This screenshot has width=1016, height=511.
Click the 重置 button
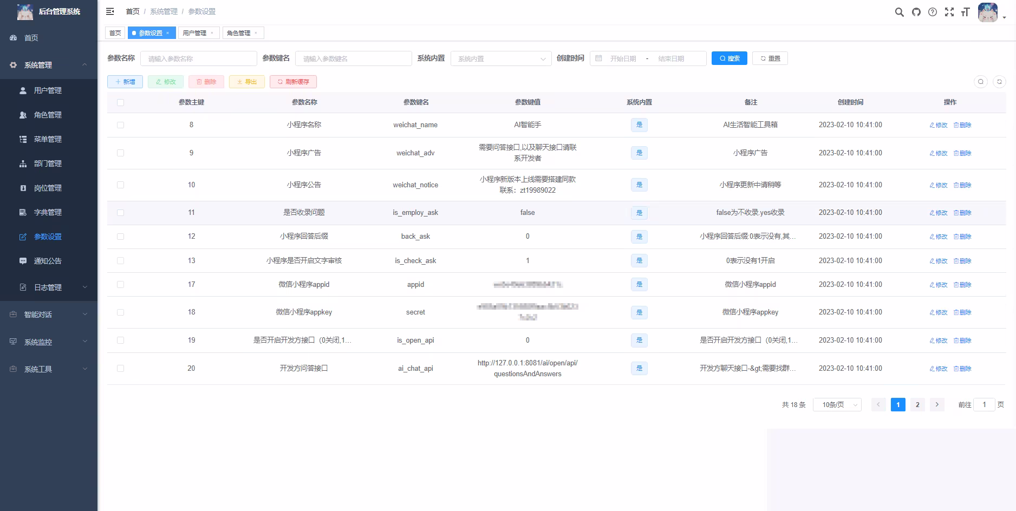pyautogui.click(x=770, y=58)
